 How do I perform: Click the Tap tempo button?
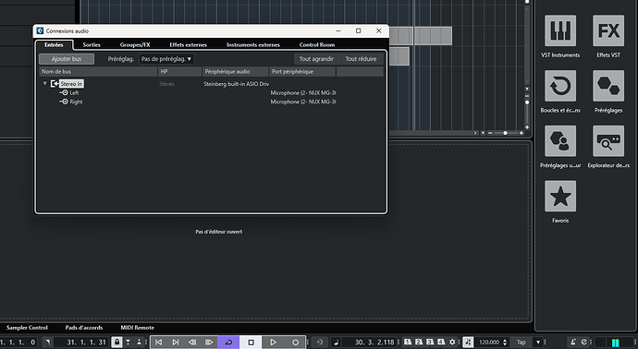pos(521,343)
